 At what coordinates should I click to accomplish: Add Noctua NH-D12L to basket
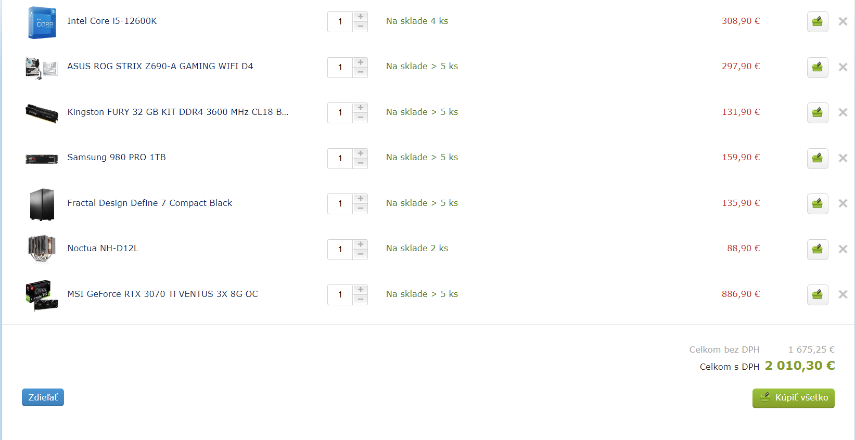tap(817, 249)
